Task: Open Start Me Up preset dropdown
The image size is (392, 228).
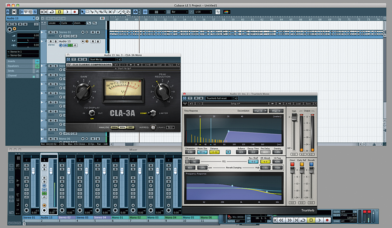Action: click(x=103, y=59)
